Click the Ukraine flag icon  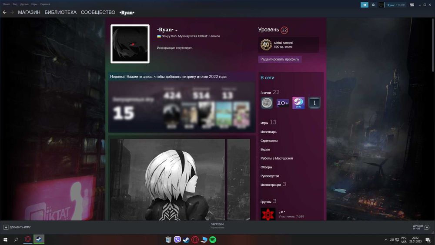[x=159, y=36]
